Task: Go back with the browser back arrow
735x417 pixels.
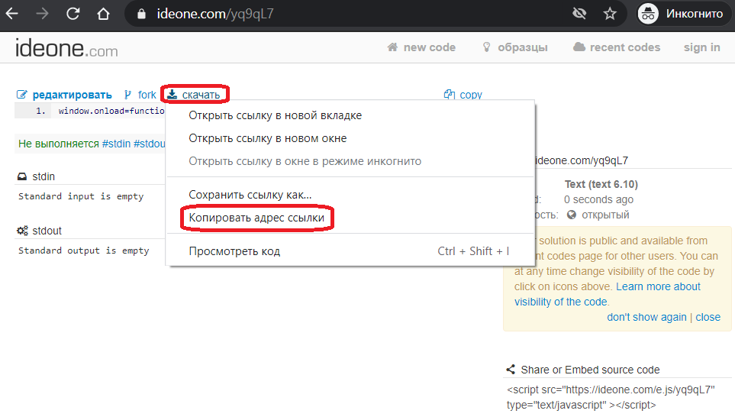Action: 11,14
